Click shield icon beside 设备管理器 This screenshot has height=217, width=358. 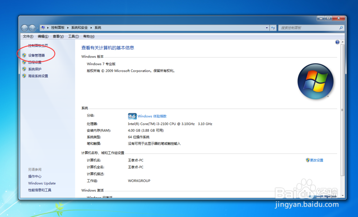(x=24, y=55)
